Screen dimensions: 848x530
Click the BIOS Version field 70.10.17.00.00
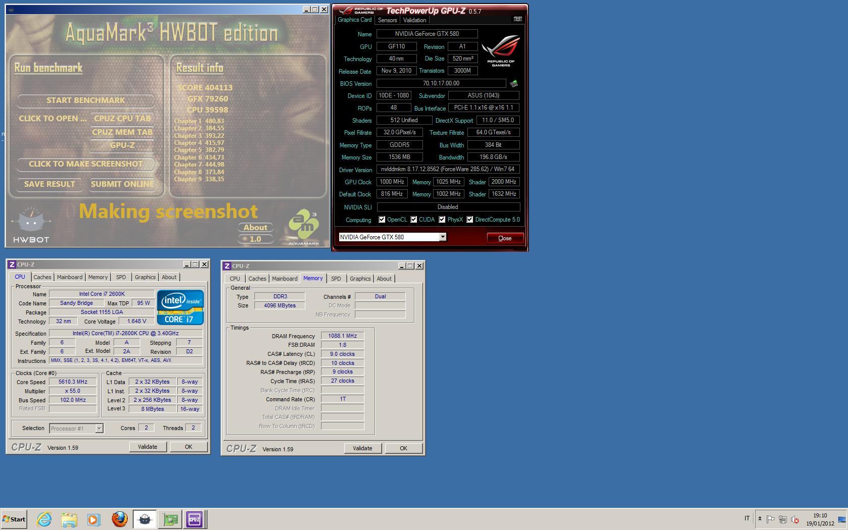coord(441,83)
